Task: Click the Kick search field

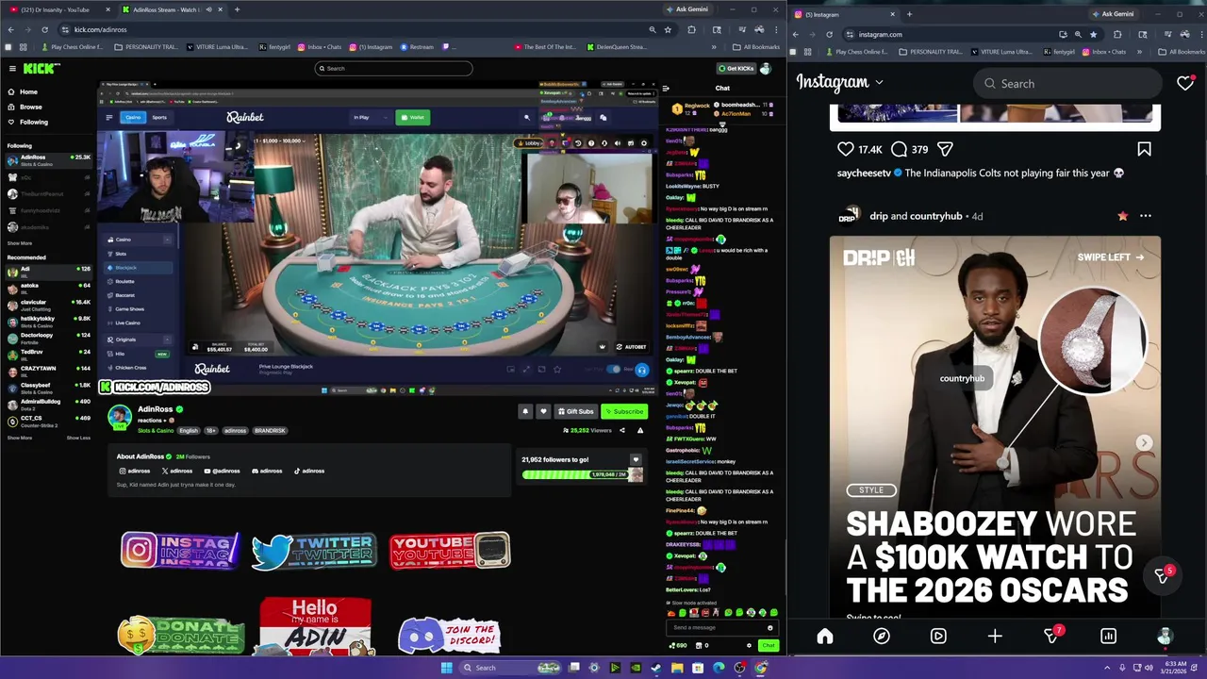Action: (x=393, y=68)
